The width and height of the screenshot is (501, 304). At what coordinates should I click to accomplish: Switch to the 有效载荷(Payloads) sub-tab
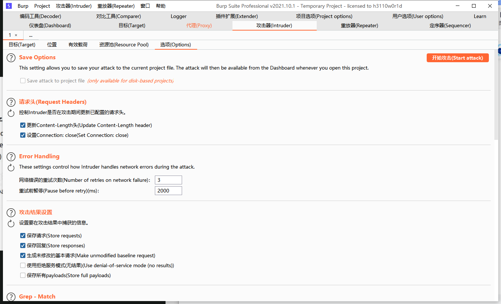78,45
